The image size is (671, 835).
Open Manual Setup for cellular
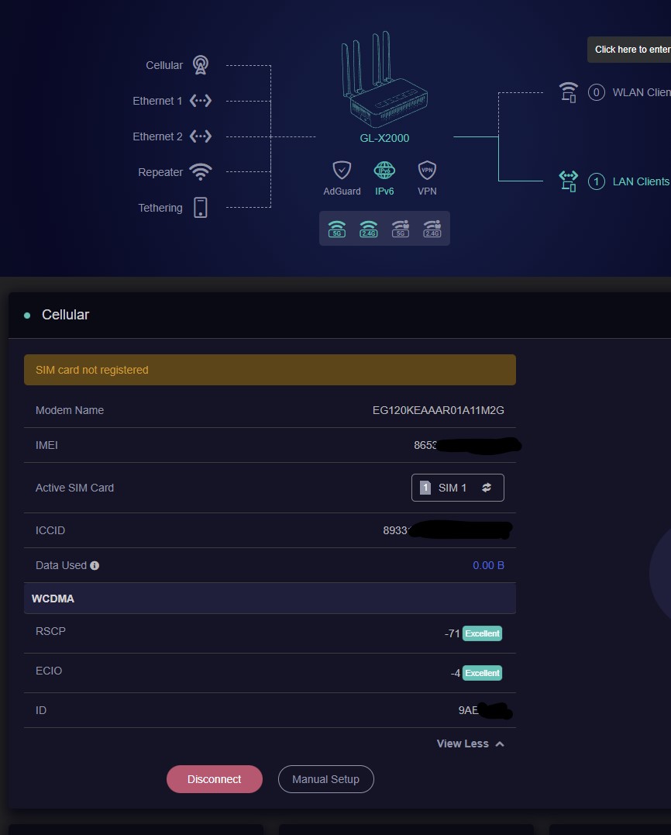[325, 779]
